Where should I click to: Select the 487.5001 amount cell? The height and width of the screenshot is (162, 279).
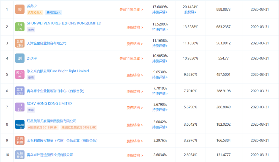coord(223,74)
